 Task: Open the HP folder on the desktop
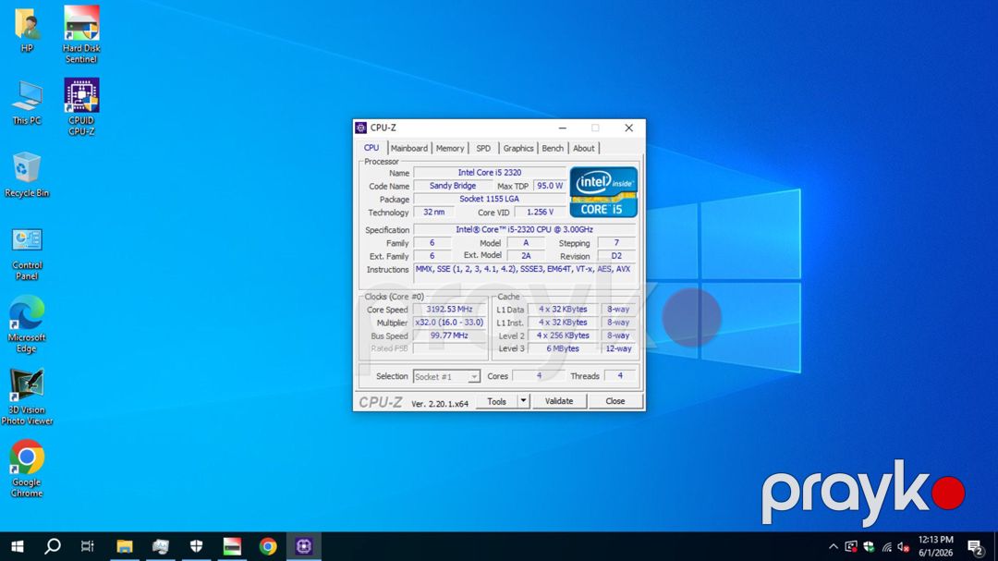(x=27, y=30)
